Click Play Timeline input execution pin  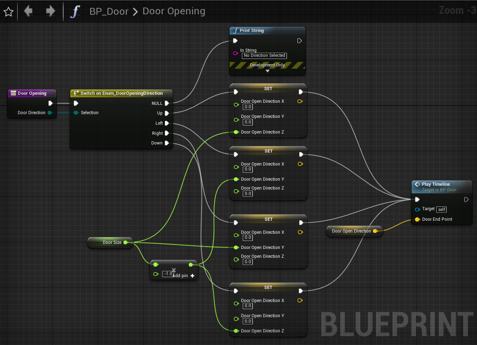pos(417,200)
